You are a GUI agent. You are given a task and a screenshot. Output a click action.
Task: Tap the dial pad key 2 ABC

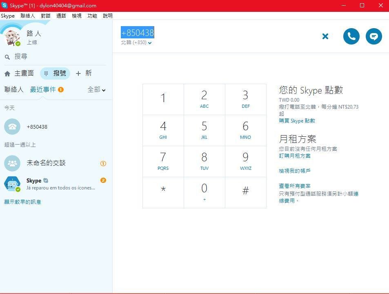(x=205, y=99)
